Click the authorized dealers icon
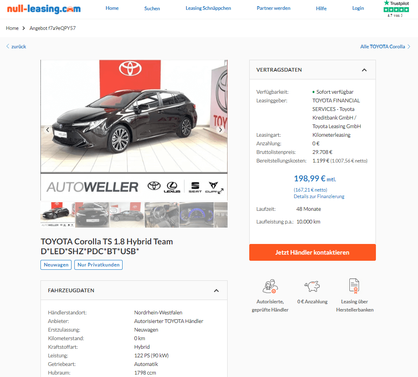Image resolution: width=418 pixels, height=377 pixels. click(270, 286)
